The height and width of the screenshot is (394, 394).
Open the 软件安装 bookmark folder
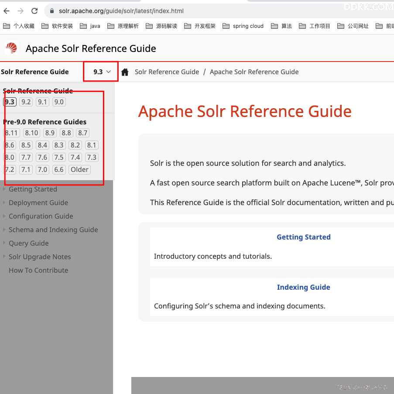click(x=57, y=26)
